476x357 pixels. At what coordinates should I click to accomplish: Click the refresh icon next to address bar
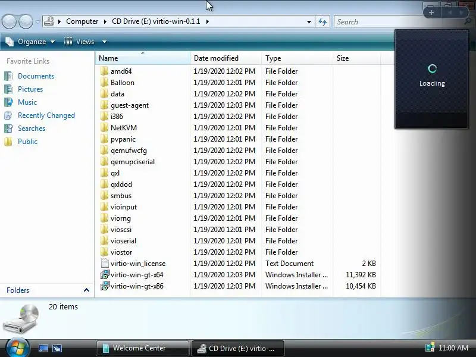322,21
